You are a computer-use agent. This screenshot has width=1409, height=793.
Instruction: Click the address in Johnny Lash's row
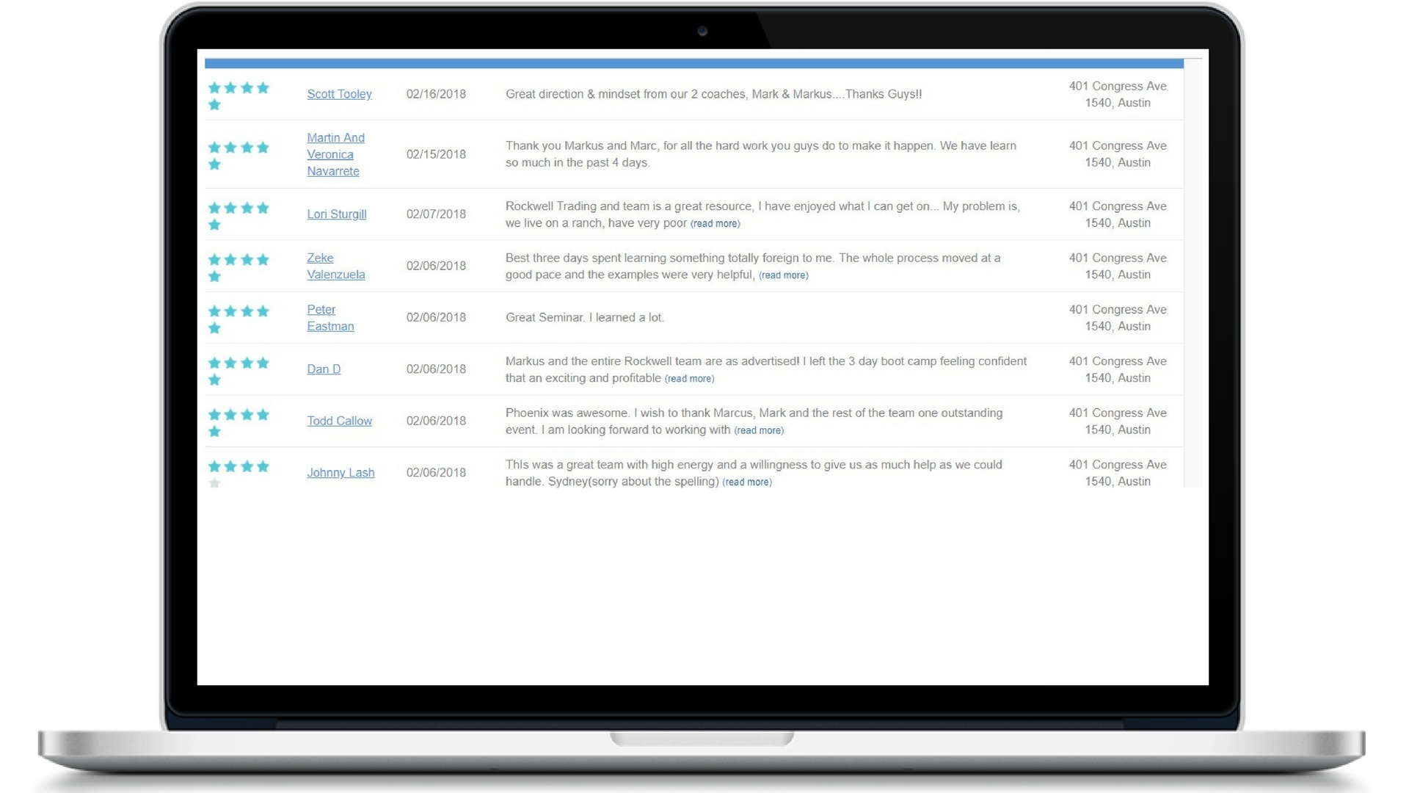(x=1118, y=473)
